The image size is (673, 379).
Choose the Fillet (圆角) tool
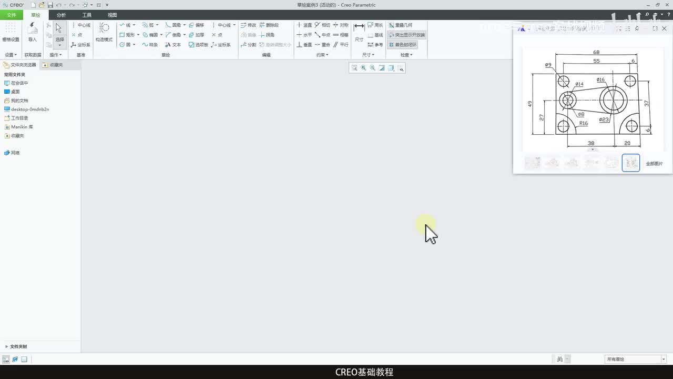(173, 25)
